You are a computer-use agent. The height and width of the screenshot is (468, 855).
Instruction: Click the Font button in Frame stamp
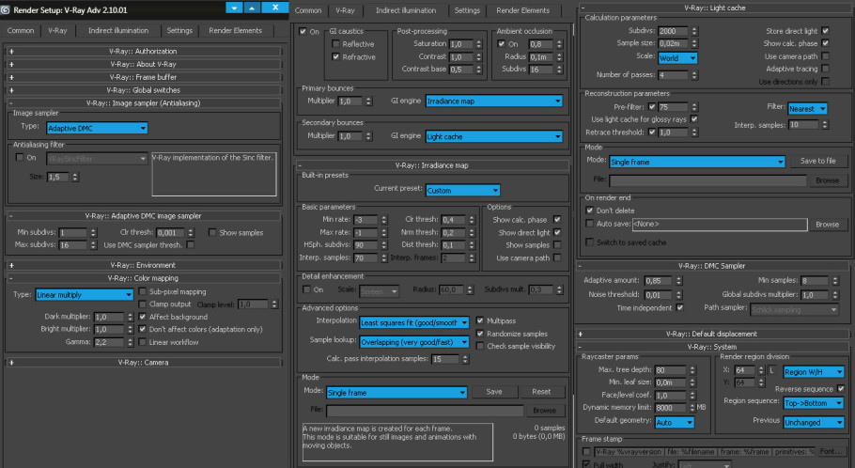click(831, 452)
